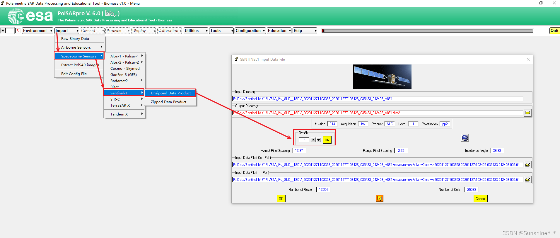The height and width of the screenshot is (238, 560).
Task: Choose Unzipped Data Product option
Action: 170,93
